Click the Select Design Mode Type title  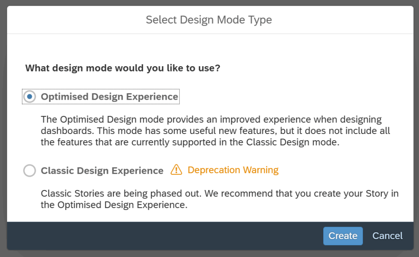[x=209, y=20]
